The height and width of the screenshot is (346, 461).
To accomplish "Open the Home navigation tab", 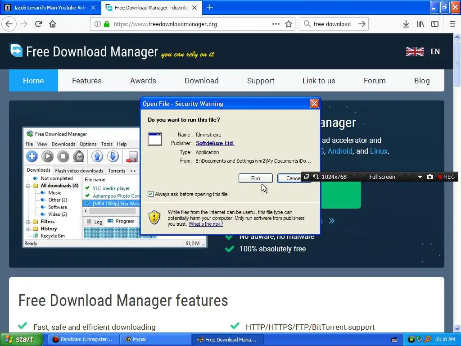I will coord(33,81).
